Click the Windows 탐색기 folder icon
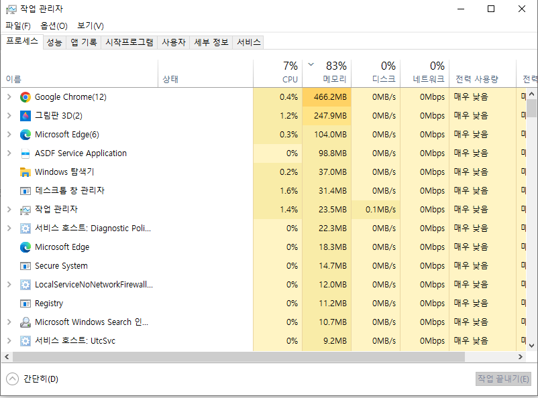This screenshot has height=398, width=538. click(25, 172)
